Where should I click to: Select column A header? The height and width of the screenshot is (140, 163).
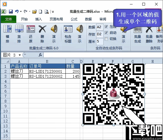point(19,61)
